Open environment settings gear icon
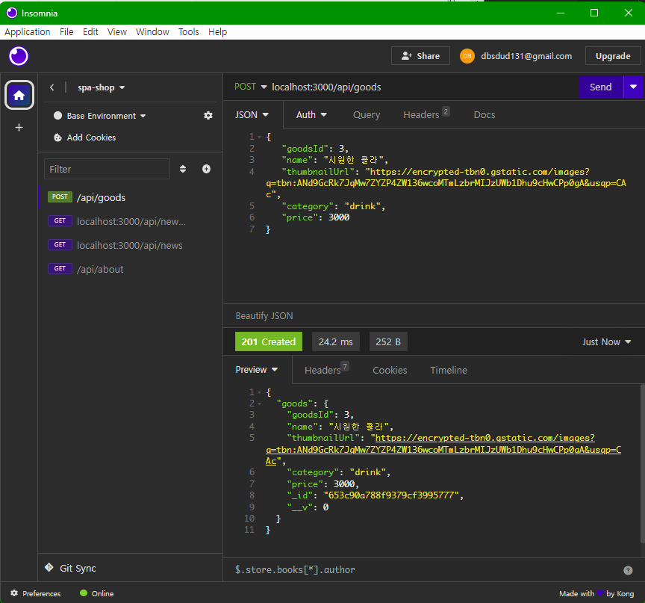The width and height of the screenshot is (645, 603). (208, 116)
